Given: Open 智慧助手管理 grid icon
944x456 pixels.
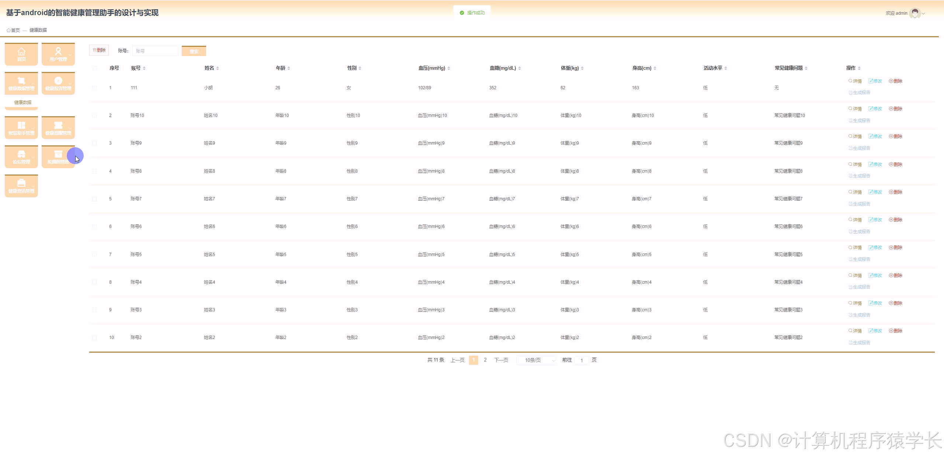Looking at the screenshot, I should click(x=21, y=125).
